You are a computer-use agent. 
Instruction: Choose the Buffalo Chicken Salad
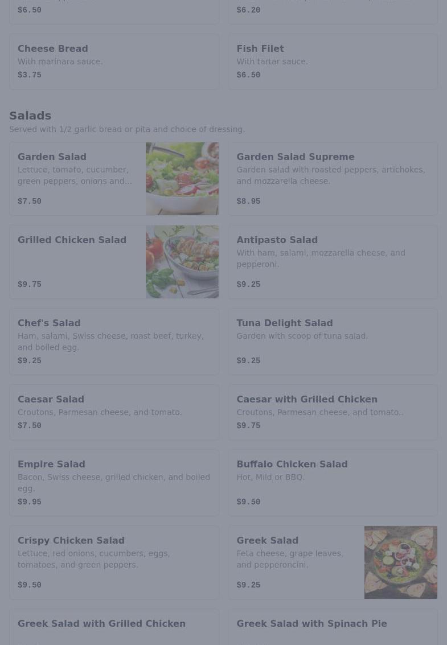pos(333,483)
